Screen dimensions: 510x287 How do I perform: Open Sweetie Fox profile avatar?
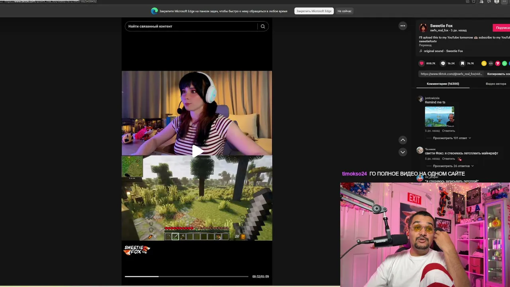[423, 28]
